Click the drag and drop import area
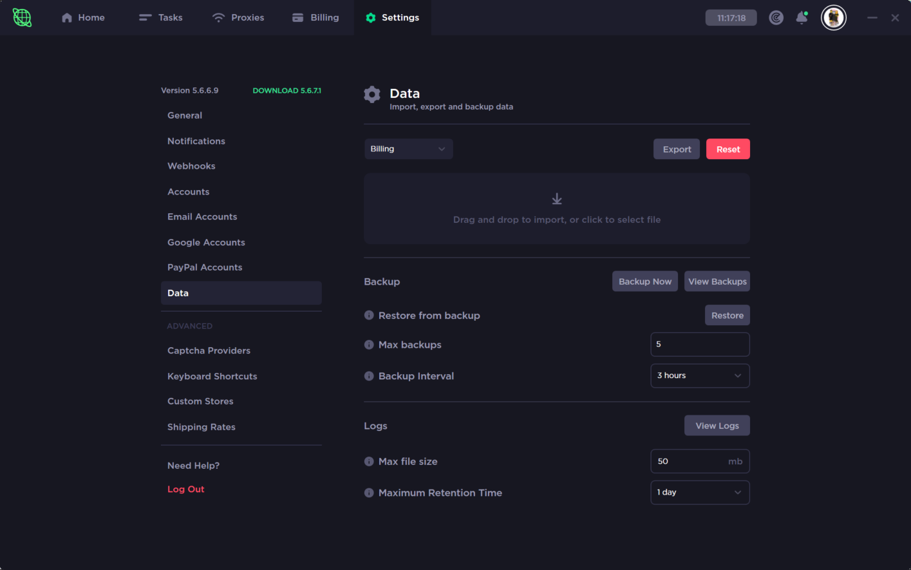This screenshot has width=911, height=570. tap(557, 208)
